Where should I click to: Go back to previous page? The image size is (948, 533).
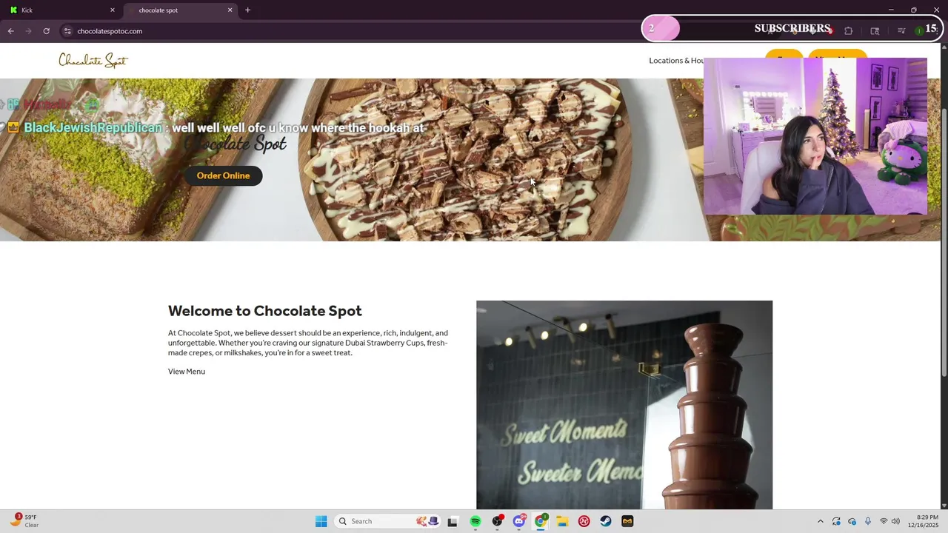point(10,31)
